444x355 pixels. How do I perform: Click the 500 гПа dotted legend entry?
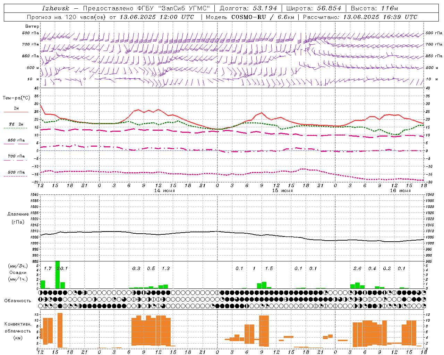pyautogui.click(x=16, y=172)
